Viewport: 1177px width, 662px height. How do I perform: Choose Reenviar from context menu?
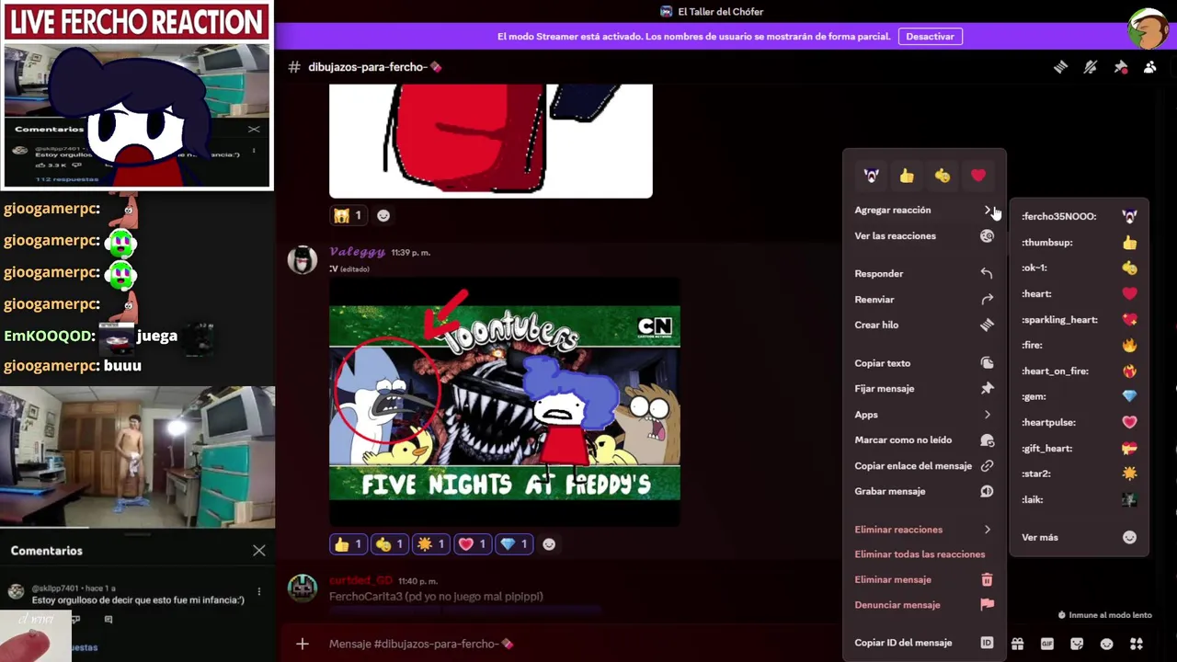click(x=924, y=299)
